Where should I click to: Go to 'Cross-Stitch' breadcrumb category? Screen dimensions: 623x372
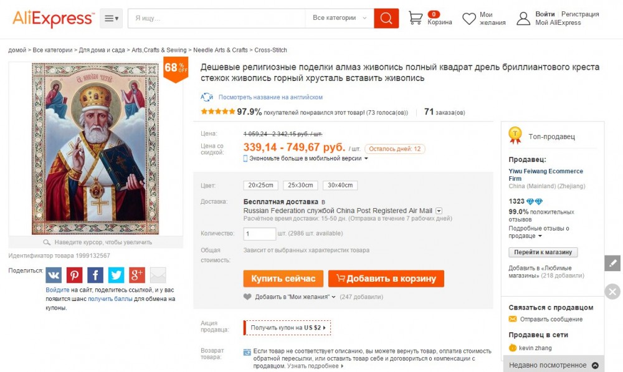point(271,50)
